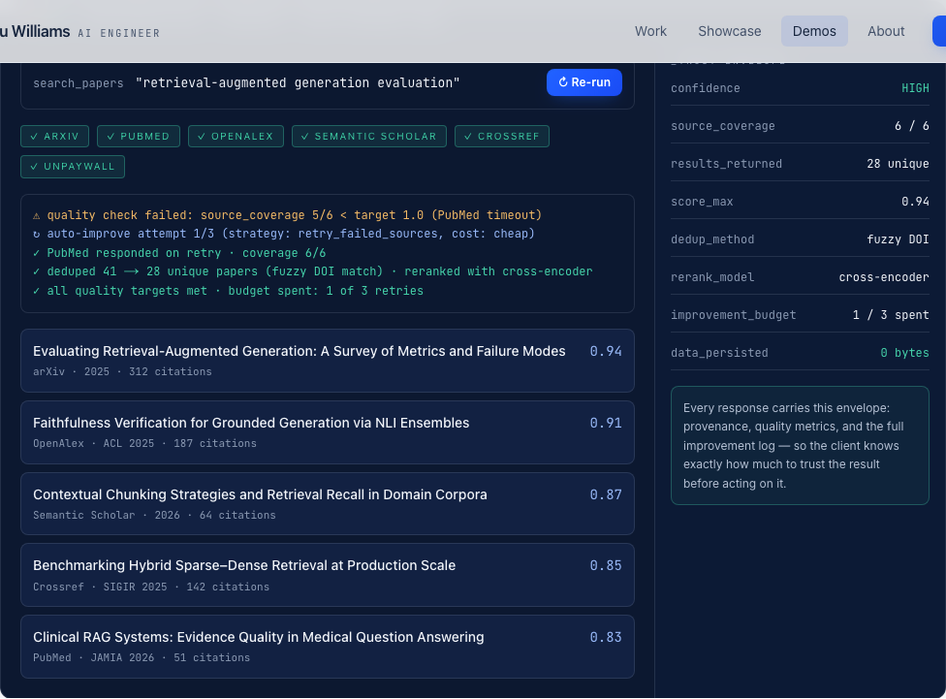Click the rerank_model cross-encoder value
The image size is (946, 699).
pos(884,277)
